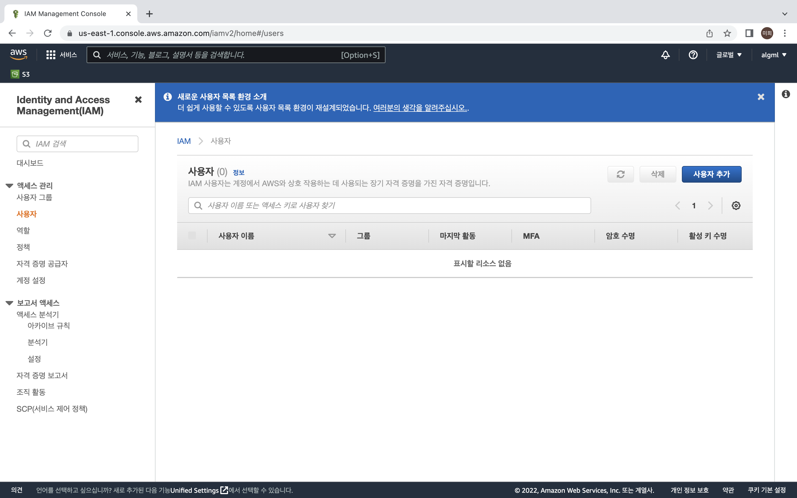Open 약관 footer link
The width and height of the screenshot is (797, 498).
click(x=728, y=490)
